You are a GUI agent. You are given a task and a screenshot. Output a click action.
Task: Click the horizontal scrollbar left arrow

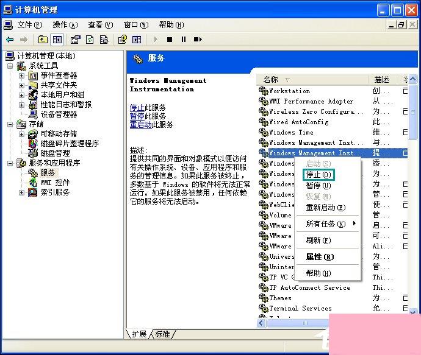coord(261,323)
